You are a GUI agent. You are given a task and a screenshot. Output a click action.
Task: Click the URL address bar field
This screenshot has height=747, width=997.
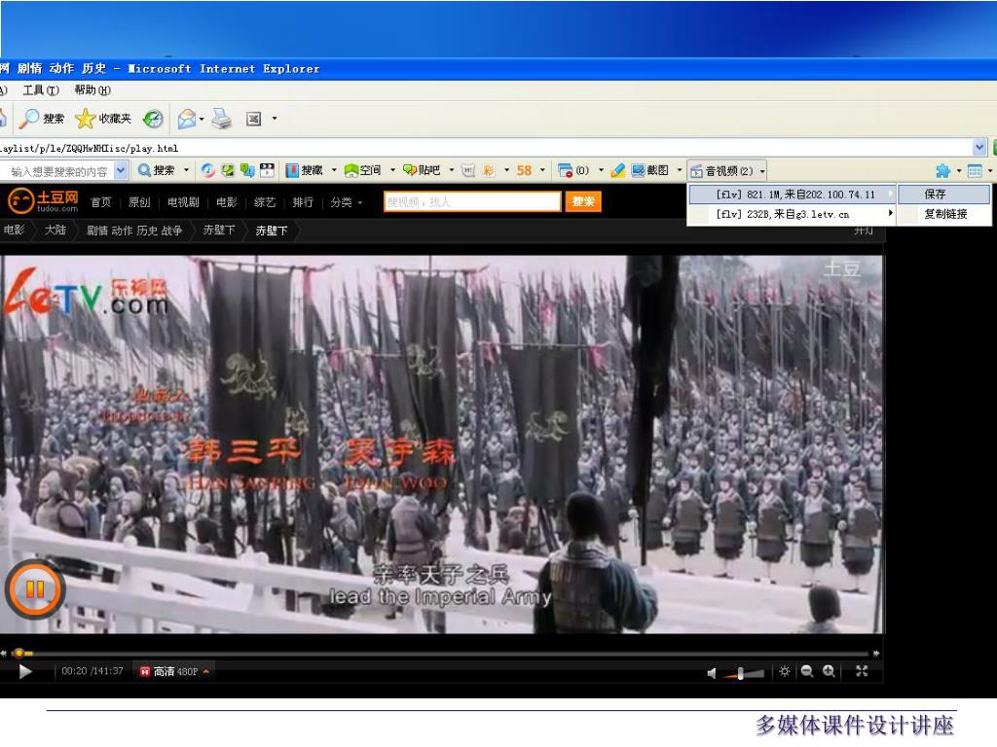(485, 148)
